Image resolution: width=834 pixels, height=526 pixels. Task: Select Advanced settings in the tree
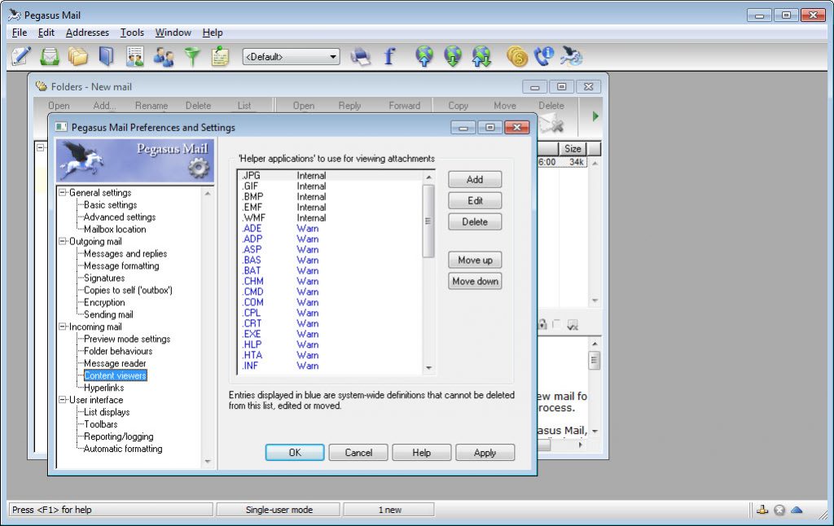pyautogui.click(x=120, y=217)
